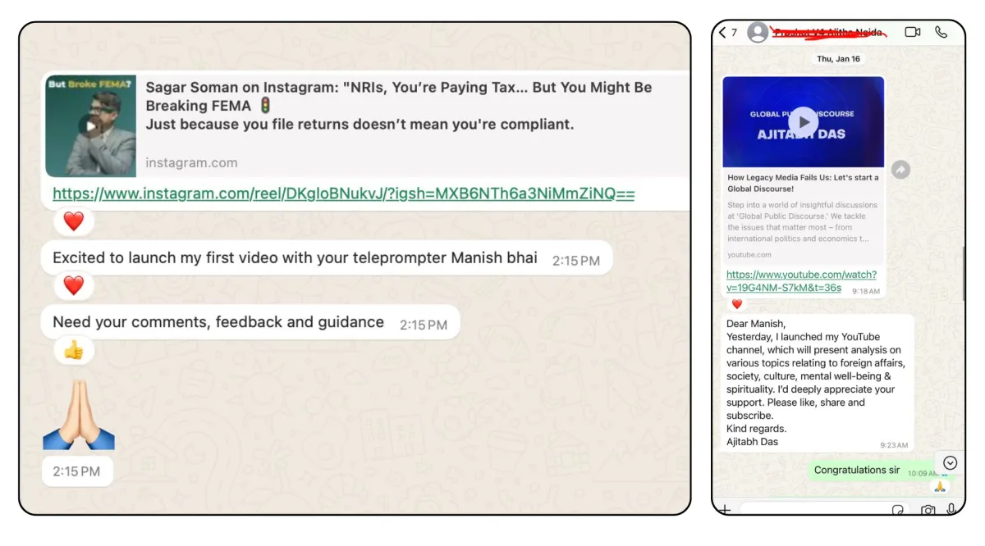
Task: Select the large folded-hands emoji message
Action: tap(79, 415)
